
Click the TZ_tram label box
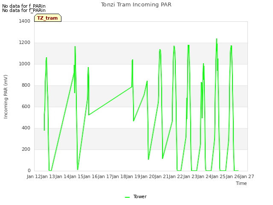point(48,18)
